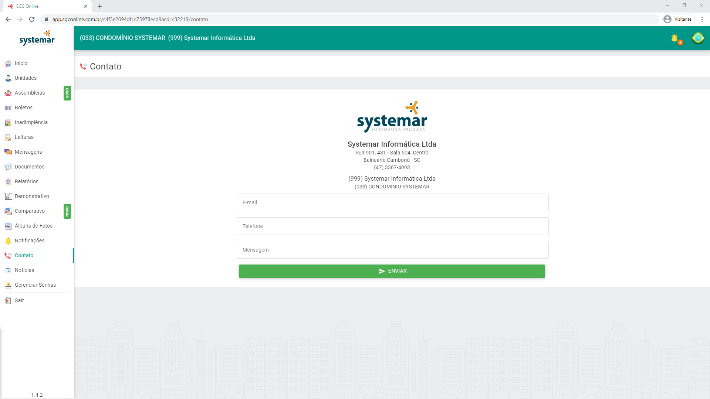This screenshot has width=710, height=399.
Task: Click the Brazil flag language icon
Action: (698, 38)
